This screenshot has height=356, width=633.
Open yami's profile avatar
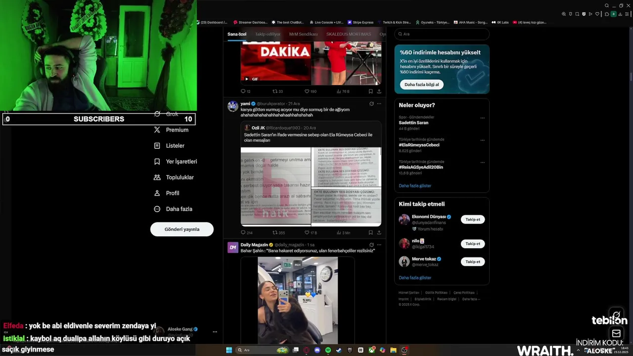pyautogui.click(x=233, y=106)
